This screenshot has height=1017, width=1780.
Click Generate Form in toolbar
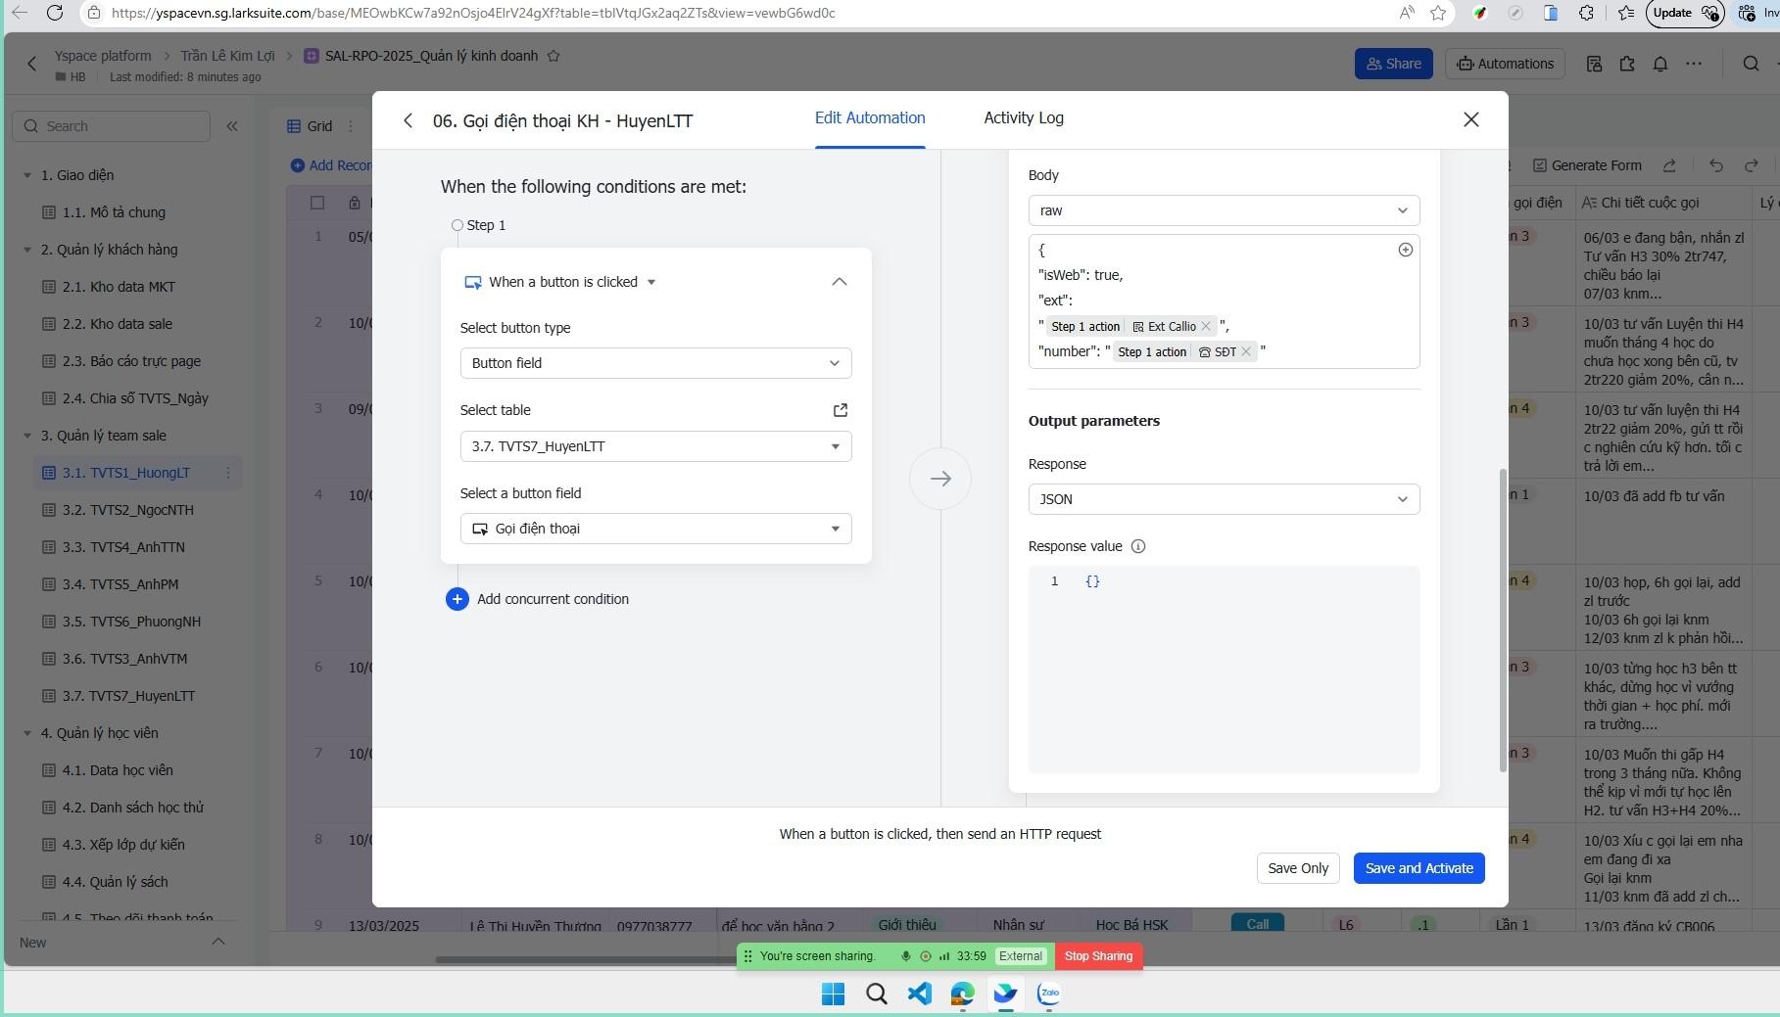click(1587, 165)
